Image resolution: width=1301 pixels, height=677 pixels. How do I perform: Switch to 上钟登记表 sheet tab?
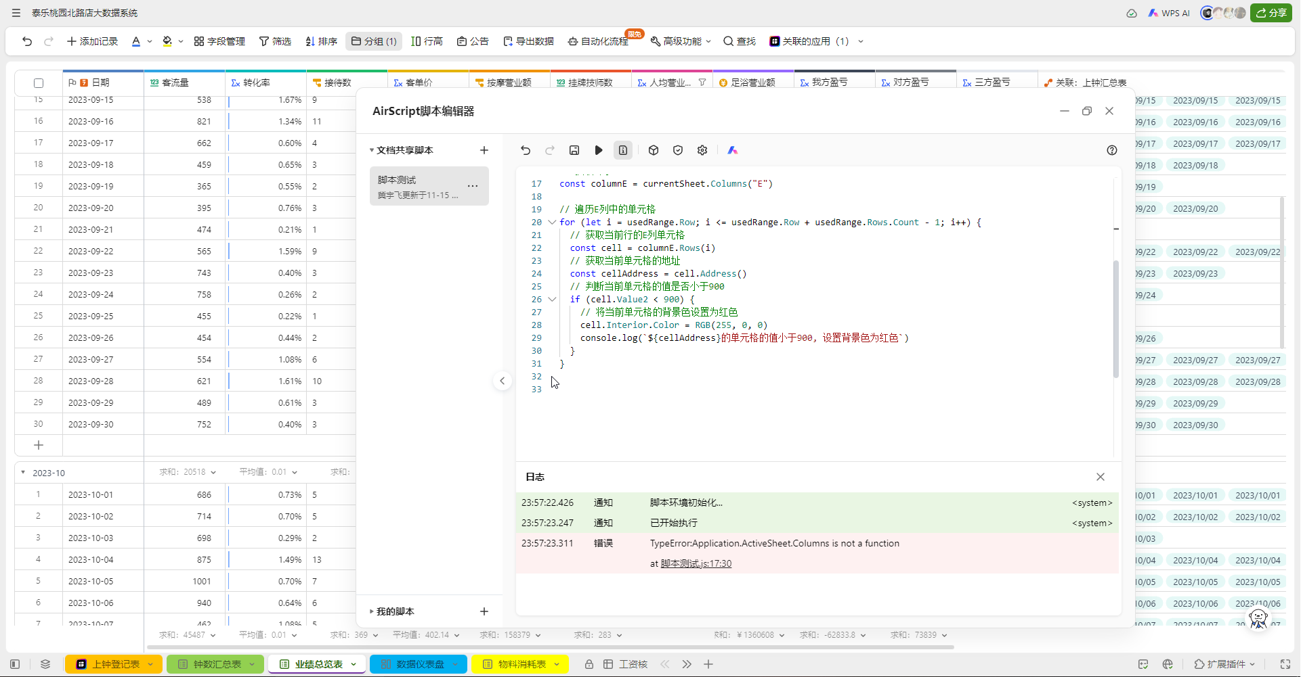point(114,664)
